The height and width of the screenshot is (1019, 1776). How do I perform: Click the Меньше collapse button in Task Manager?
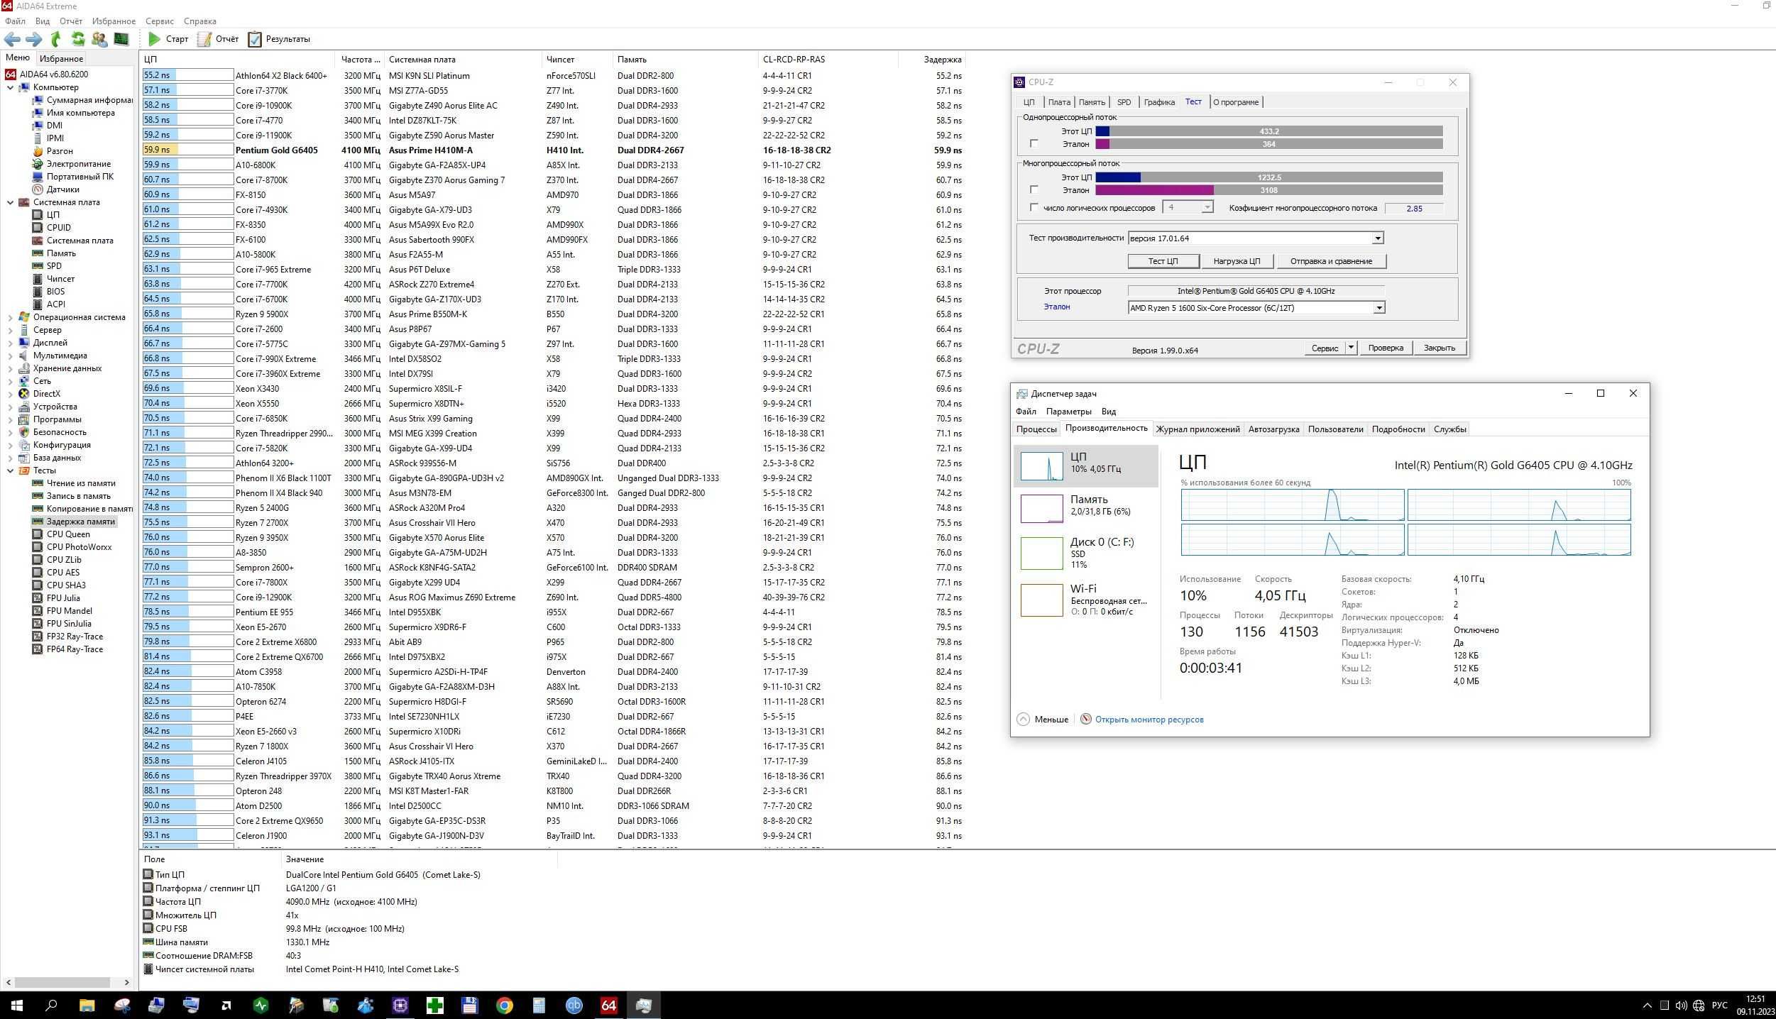(x=1042, y=720)
